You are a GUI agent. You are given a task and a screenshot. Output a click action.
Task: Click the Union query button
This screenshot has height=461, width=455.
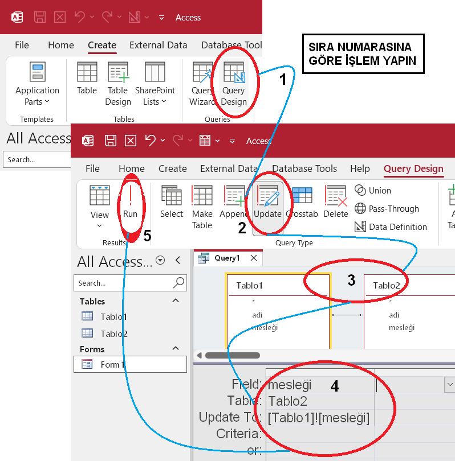tap(373, 190)
